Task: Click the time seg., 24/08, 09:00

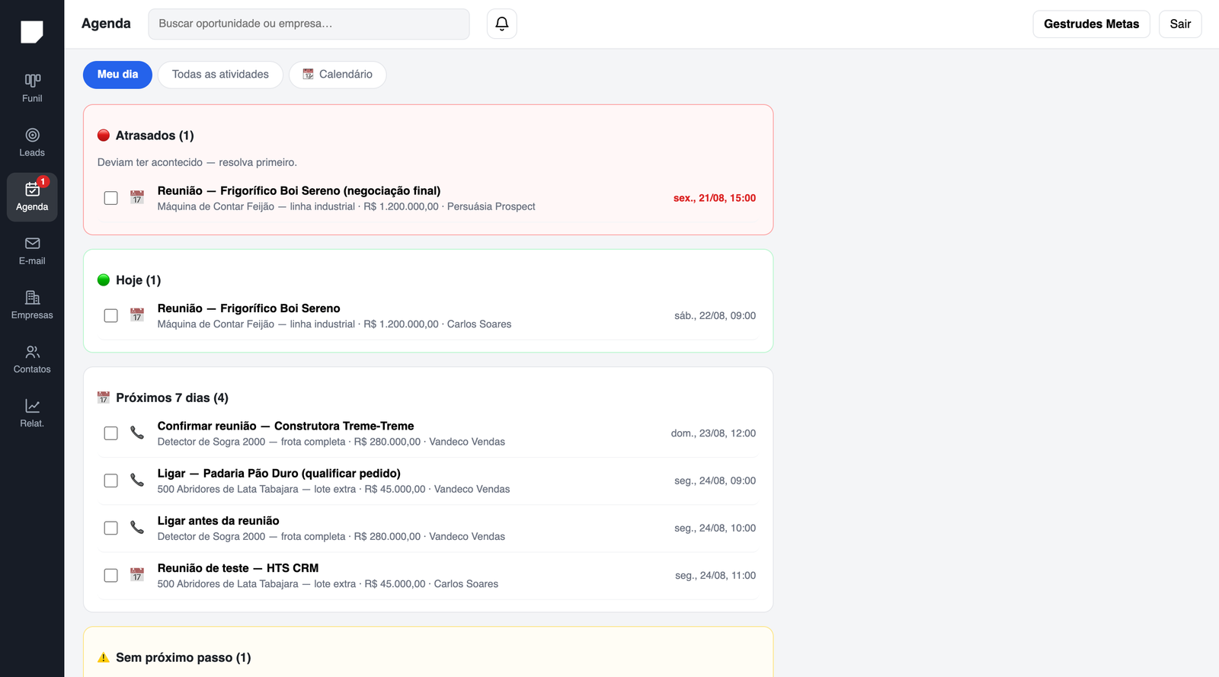Action: click(715, 481)
